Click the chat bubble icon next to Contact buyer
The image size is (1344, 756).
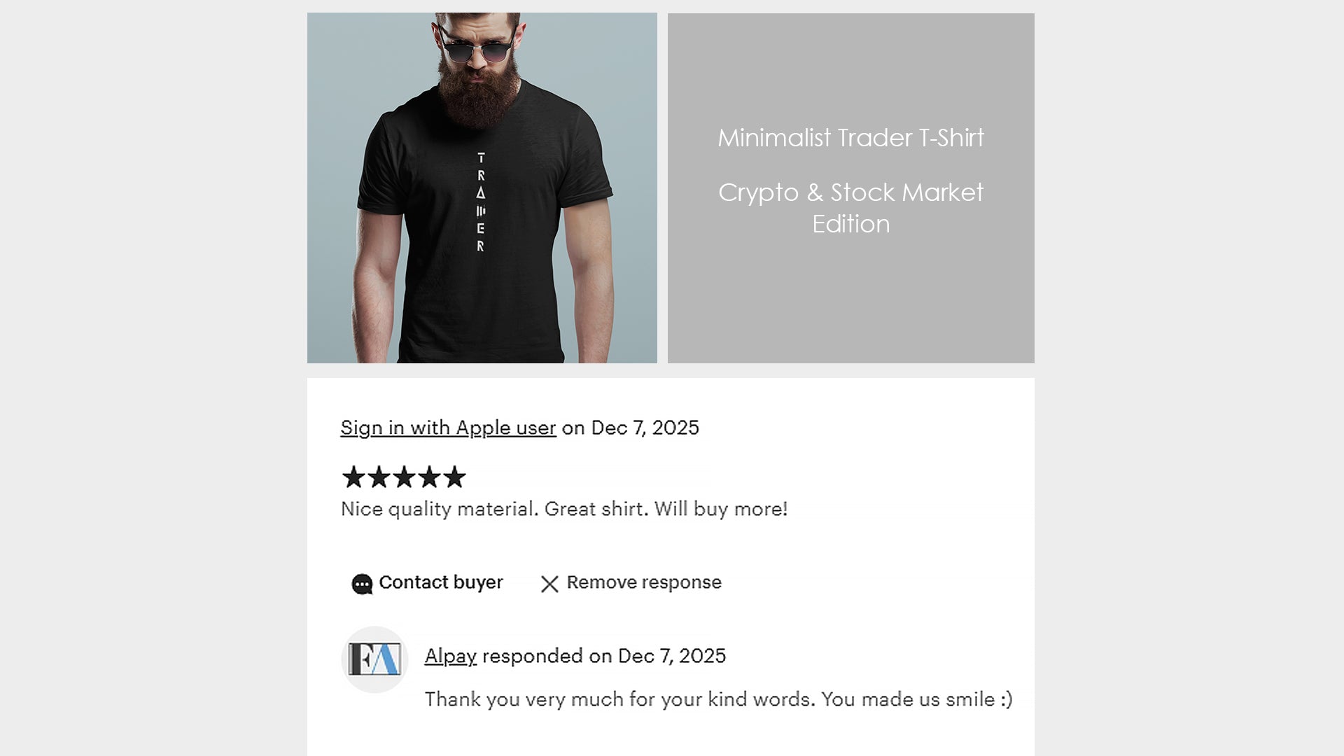(x=361, y=583)
